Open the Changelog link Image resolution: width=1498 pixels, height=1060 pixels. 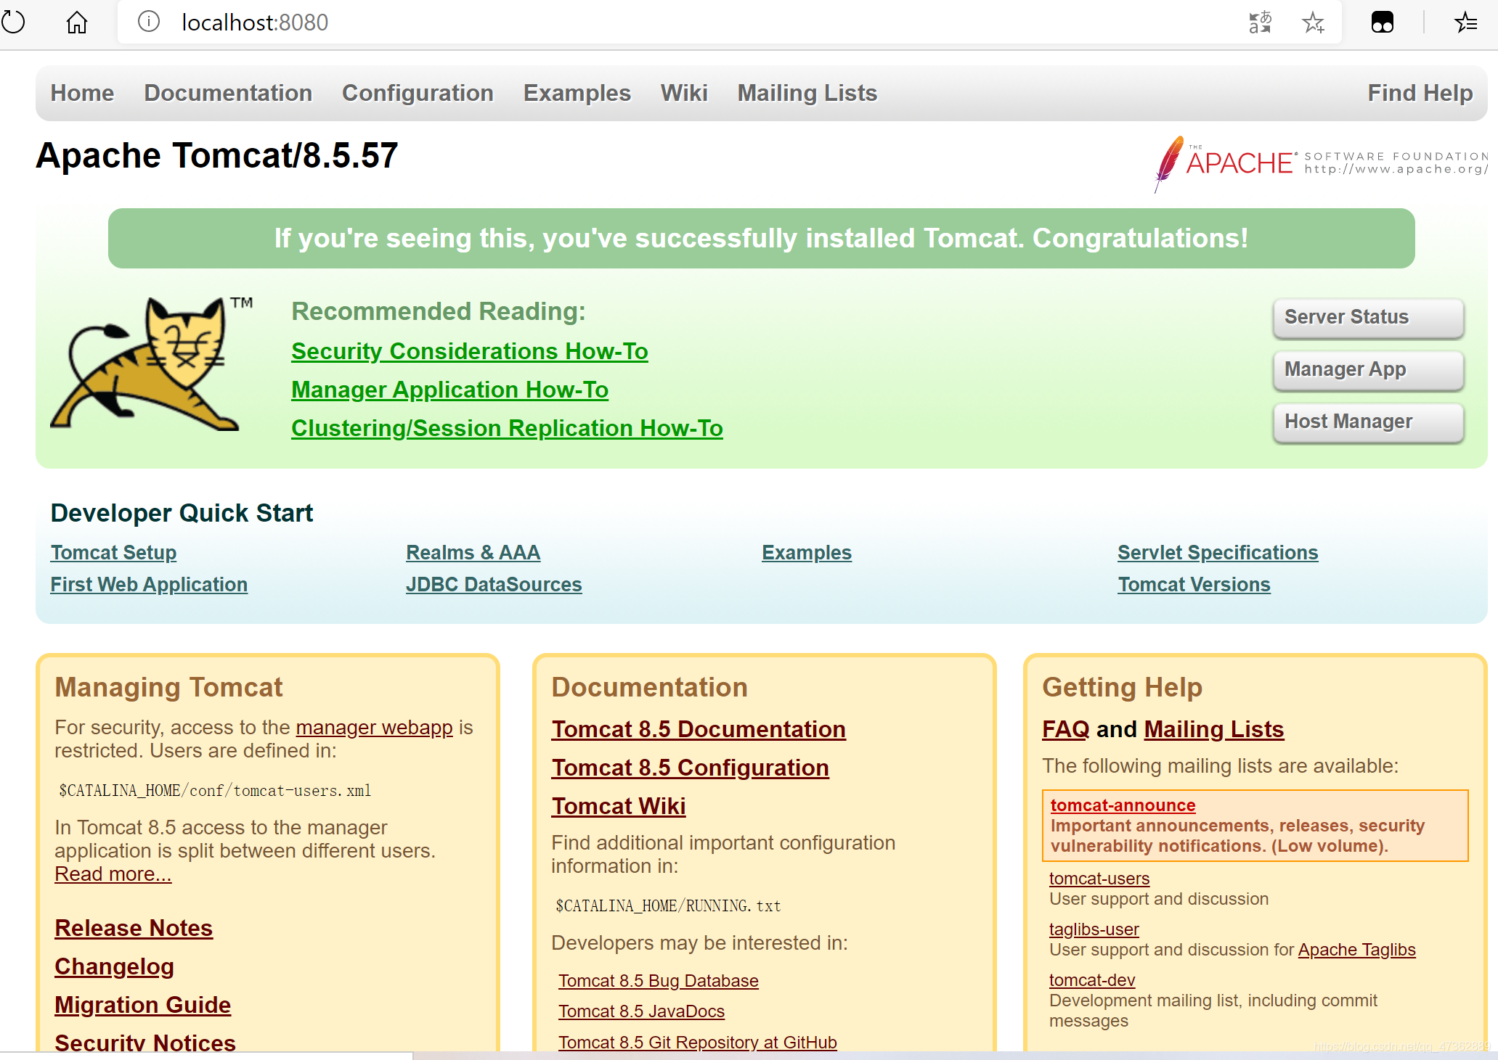pyautogui.click(x=114, y=966)
